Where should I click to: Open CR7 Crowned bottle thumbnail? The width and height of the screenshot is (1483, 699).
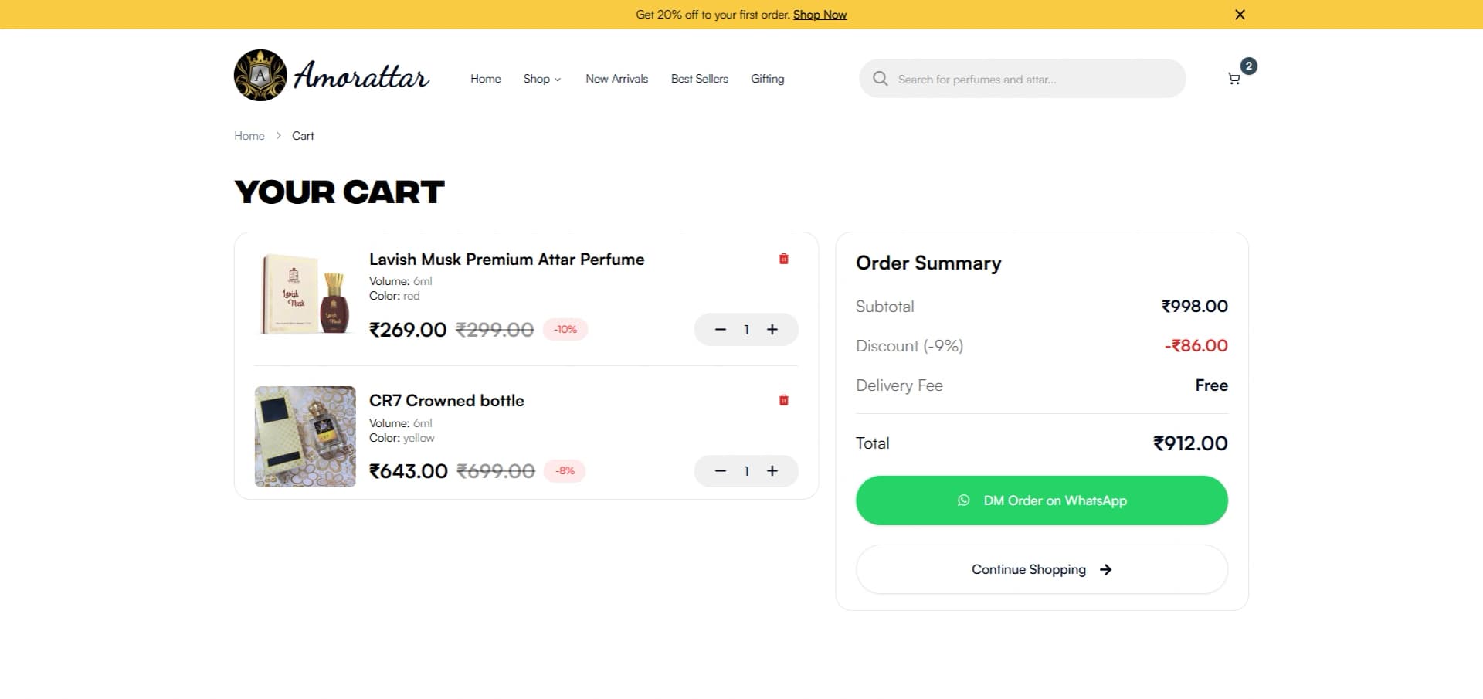tap(305, 436)
